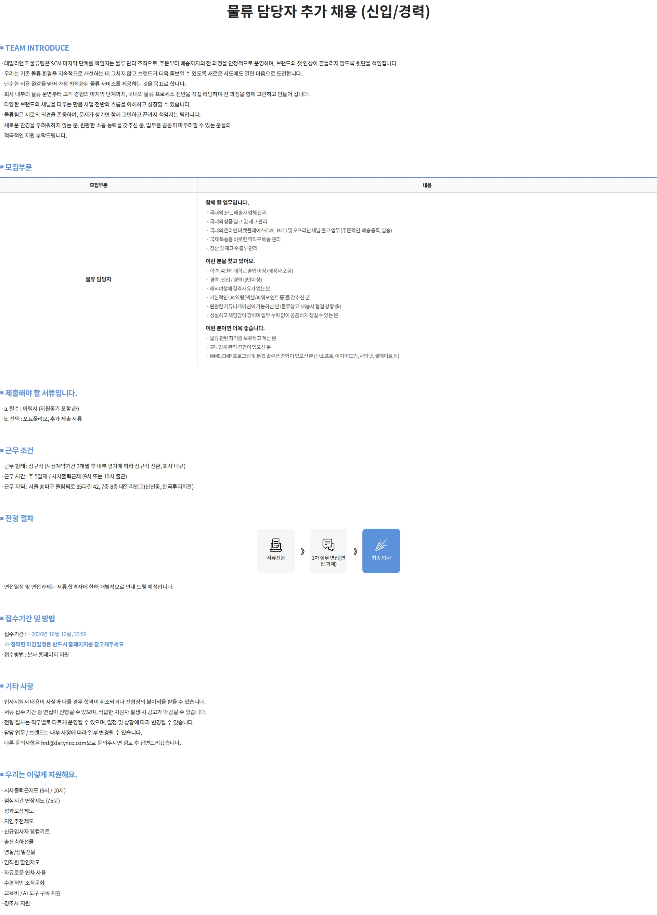Click the blue 모집부문 section heading
657x915 pixels.
pyautogui.click(x=18, y=167)
